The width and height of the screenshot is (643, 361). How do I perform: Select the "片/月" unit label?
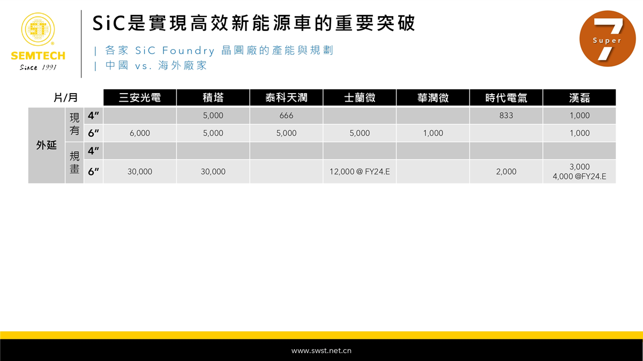coord(66,98)
